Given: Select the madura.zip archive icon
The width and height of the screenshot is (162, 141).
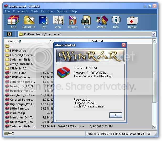Looking at the screenshot, I should click(7, 113).
